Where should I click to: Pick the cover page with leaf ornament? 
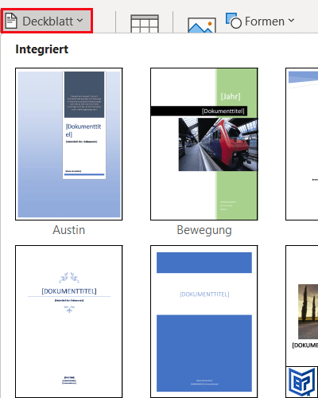pos(69,322)
